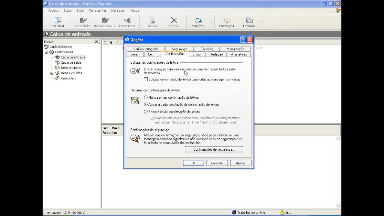The image size is (384, 216).
Task: Open the Localizar dropdown arrow
Action: coord(262,22)
